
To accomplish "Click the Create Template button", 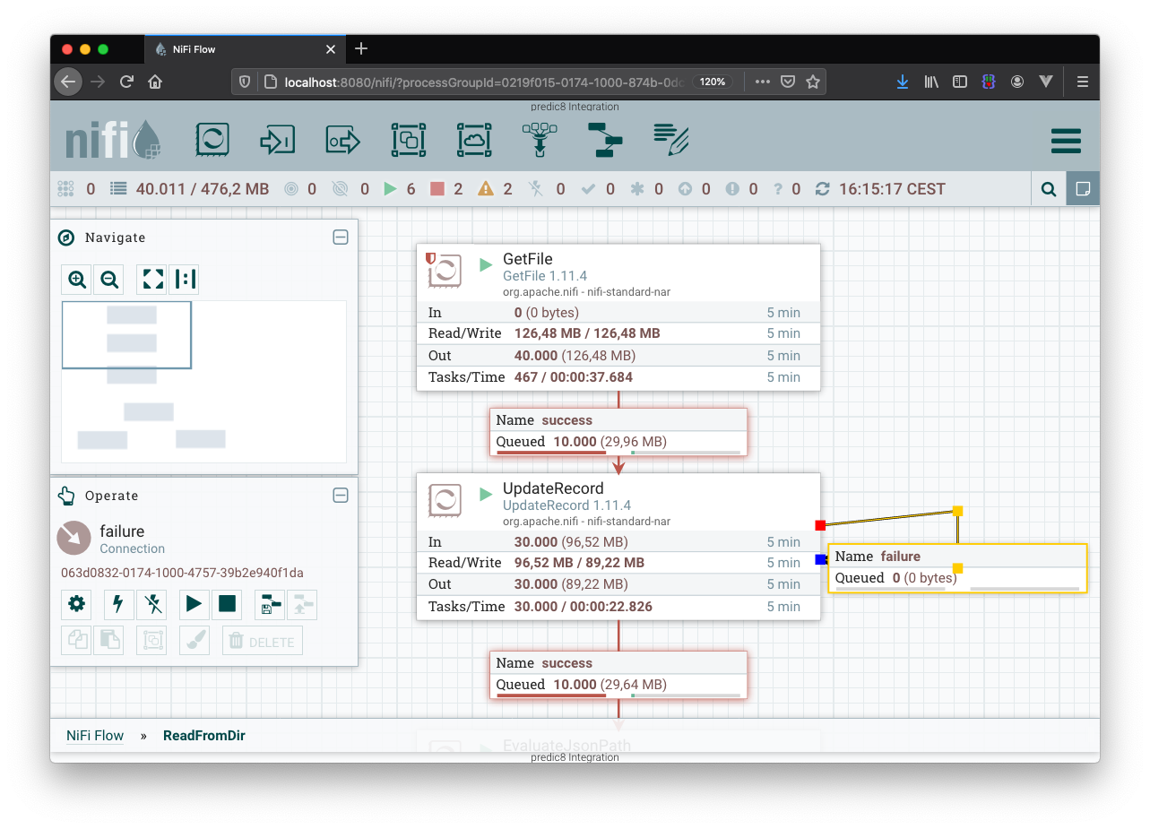I will [270, 605].
